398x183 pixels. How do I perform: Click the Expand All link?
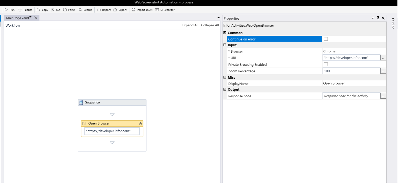point(190,25)
